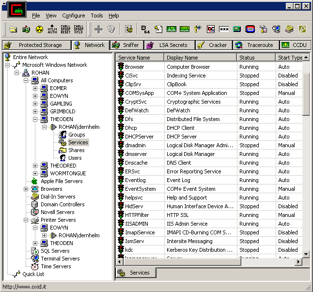Screen dimensions: 313x292
Task: Expand the GRIMBOLD computer node
Action: pos(35,111)
